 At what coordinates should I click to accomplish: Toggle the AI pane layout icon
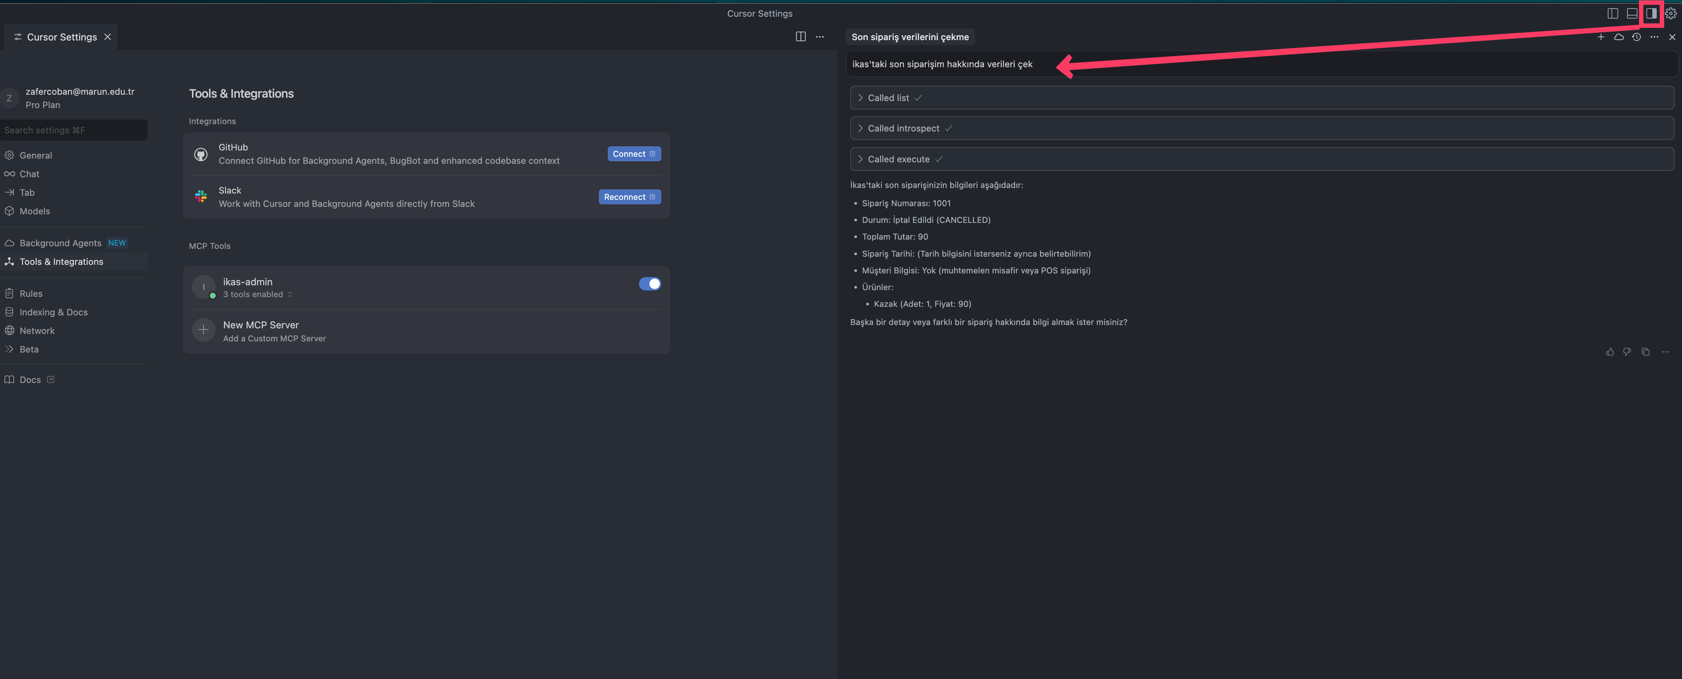tap(1651, 13)
